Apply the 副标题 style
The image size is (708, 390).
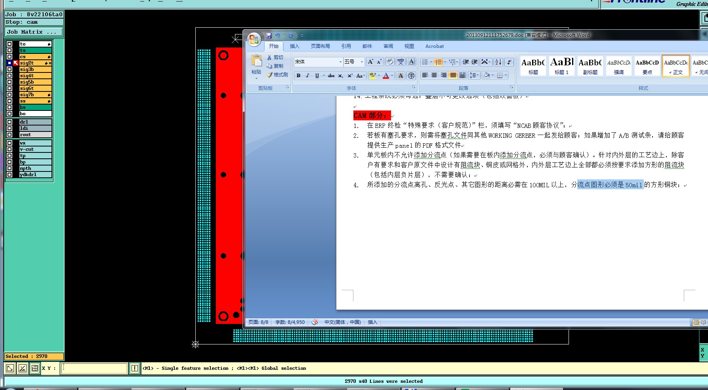[590, 66]
